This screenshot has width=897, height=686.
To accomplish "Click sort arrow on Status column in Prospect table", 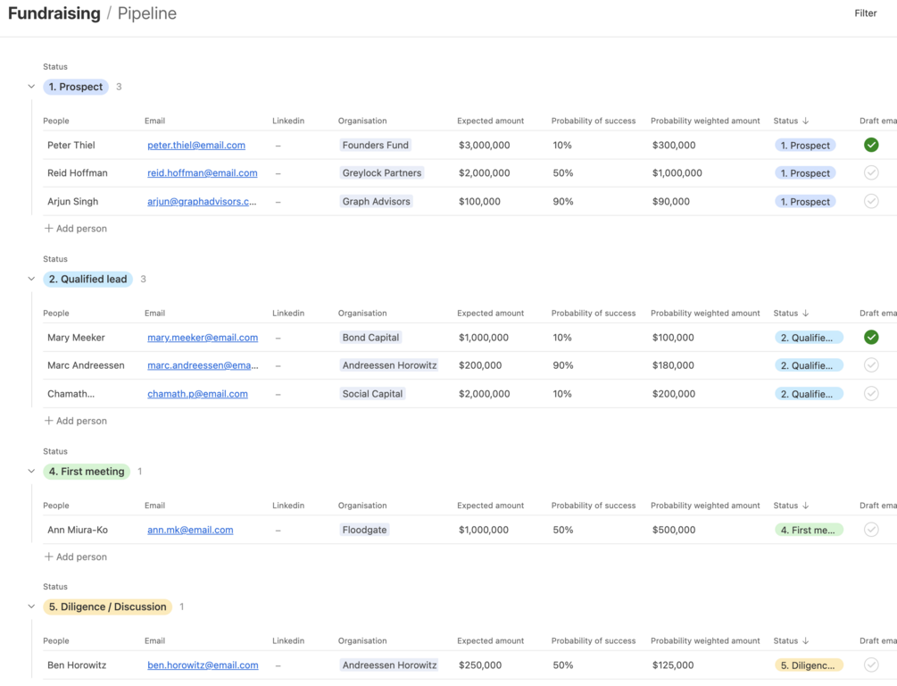I will coord(806,121).
